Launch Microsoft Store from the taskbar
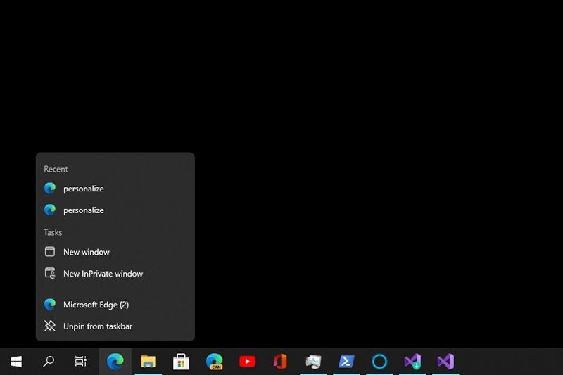 181,362
